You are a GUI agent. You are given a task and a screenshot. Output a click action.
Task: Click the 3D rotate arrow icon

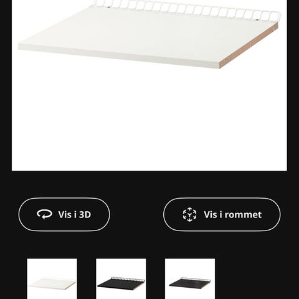tap(44, 214)
